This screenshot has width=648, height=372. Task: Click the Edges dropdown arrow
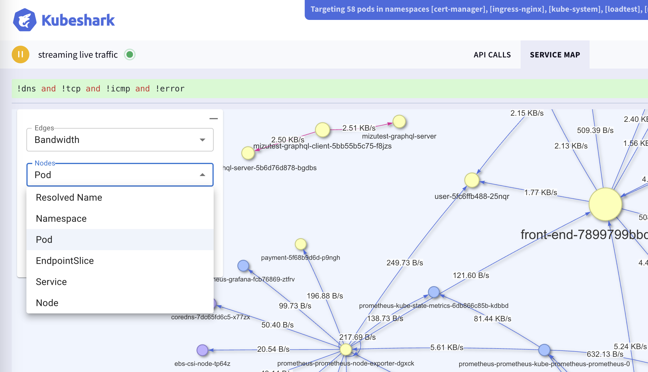click(202, 140)
